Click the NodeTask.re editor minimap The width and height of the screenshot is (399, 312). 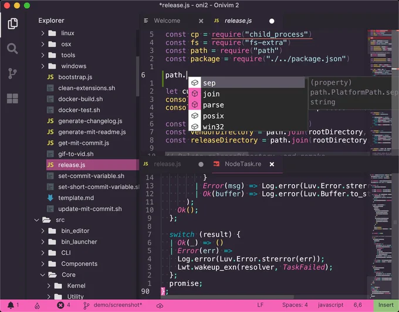coord(381,235)
